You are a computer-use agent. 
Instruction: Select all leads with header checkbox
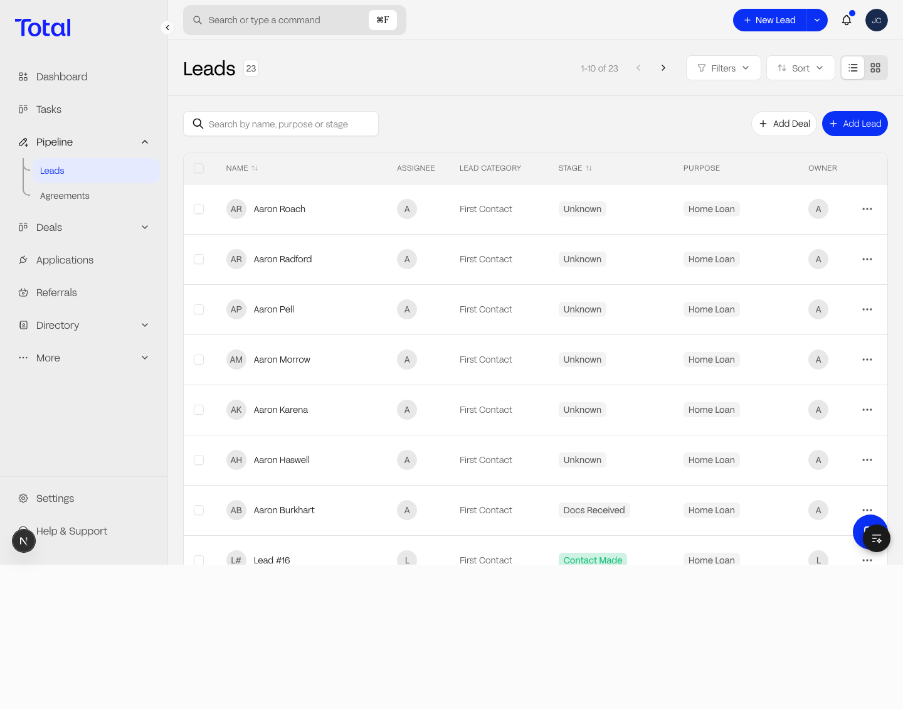point(199,168)
